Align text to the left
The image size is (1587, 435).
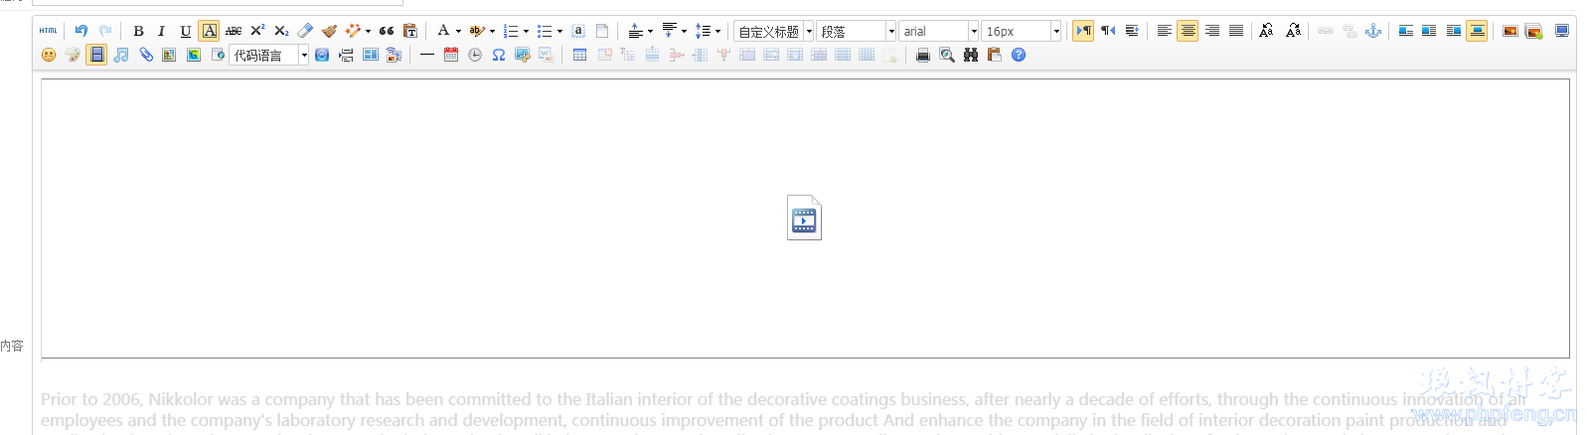[1165, 31]
